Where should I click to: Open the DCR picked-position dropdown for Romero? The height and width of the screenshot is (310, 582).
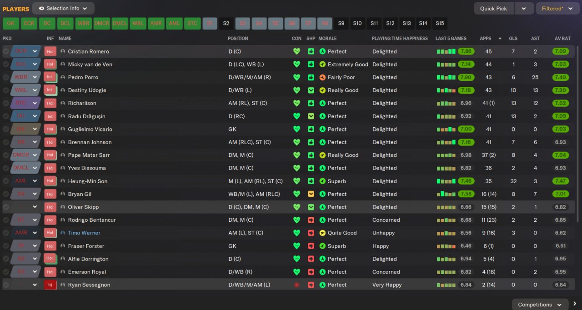26,51
